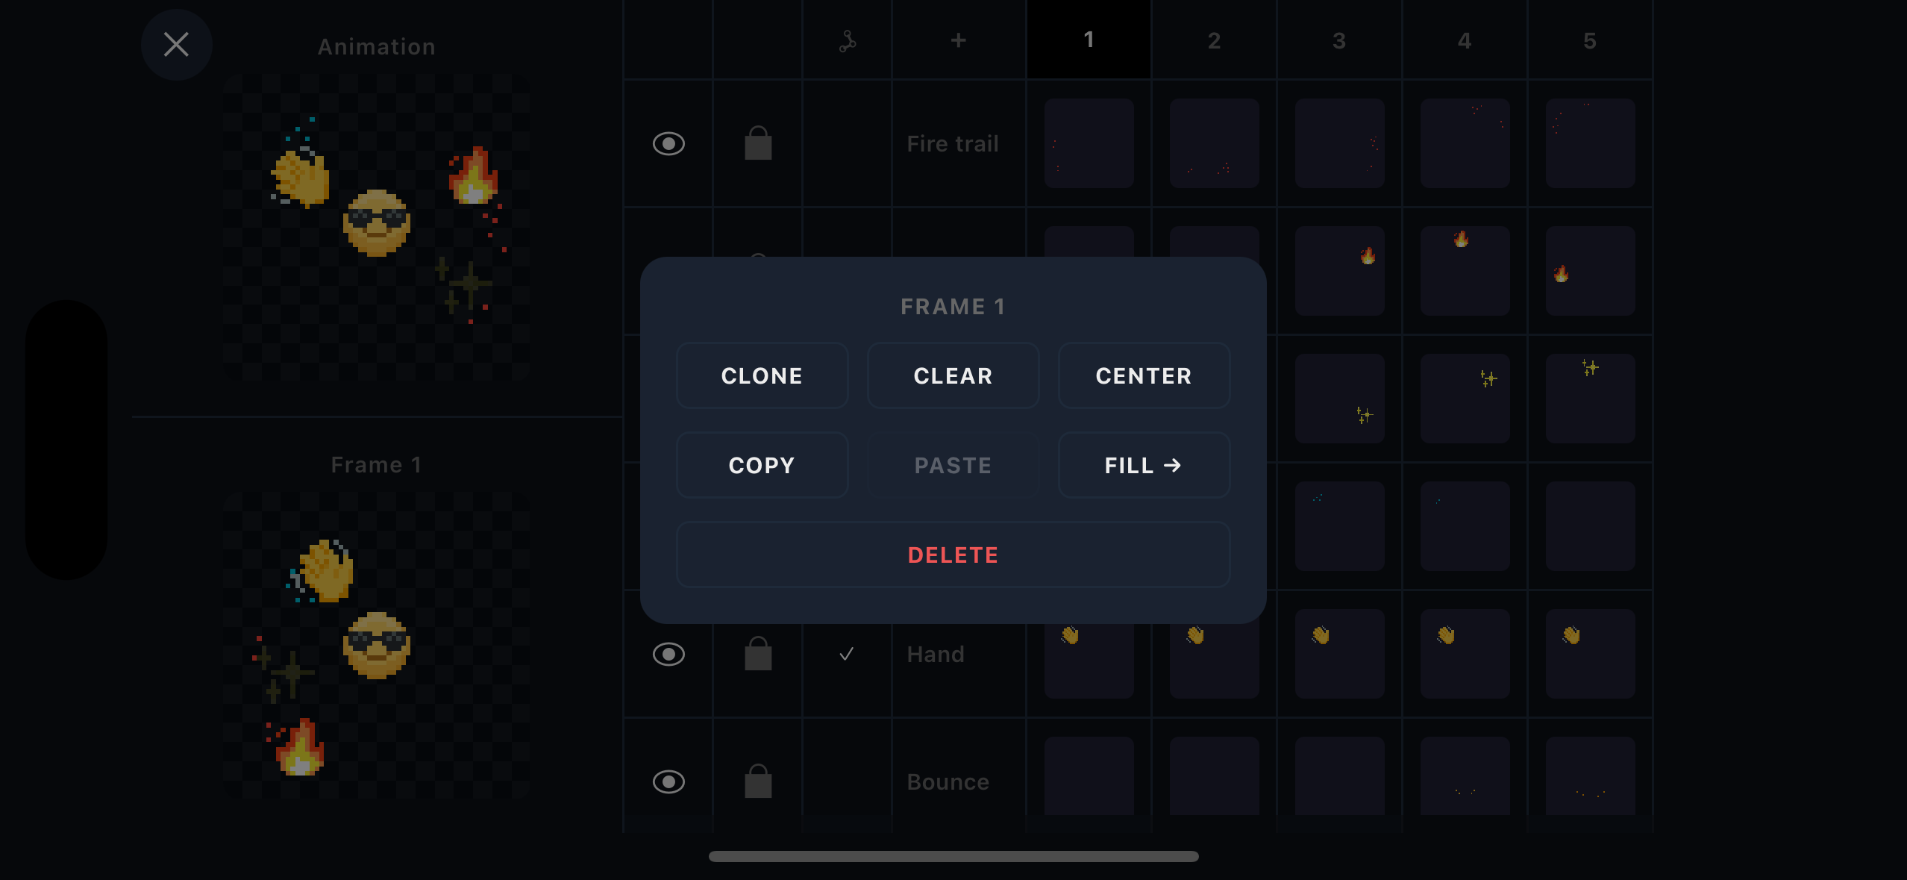Viewport: 1907px width, 880px height.
Task: Hide the Hand layer with its eye toggle
Action: tap(668, 654)
